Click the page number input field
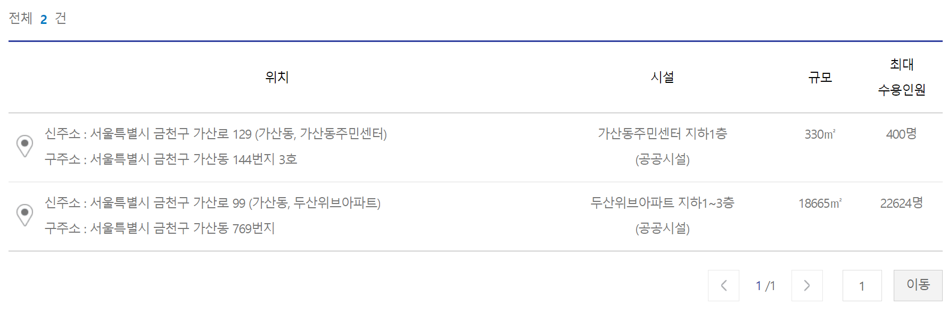 tap(862, 285)
